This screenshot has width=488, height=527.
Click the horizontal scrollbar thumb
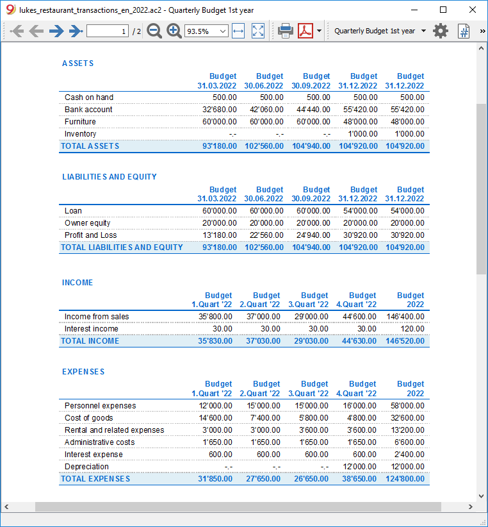238,506
